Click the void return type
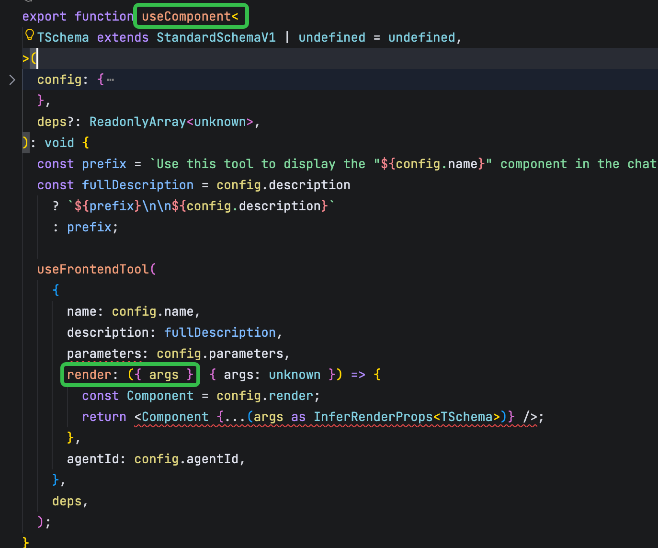Screen dimensions: 658x548 tap(59, 143)
